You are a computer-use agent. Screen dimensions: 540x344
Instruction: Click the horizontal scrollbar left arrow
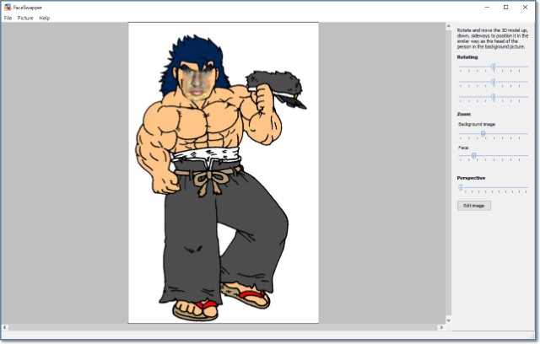[6, 327]
